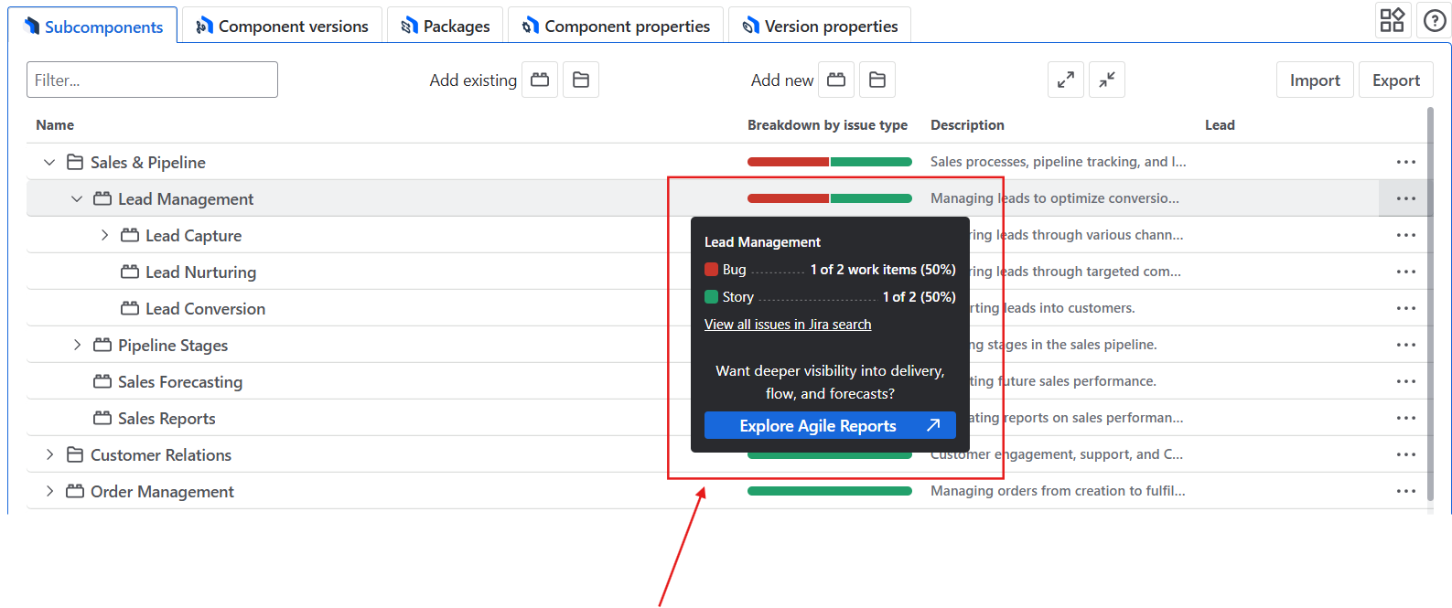Click the expand all arrows icon
The height and width of the screenshot is (608, 1452).
point(1066,80)
